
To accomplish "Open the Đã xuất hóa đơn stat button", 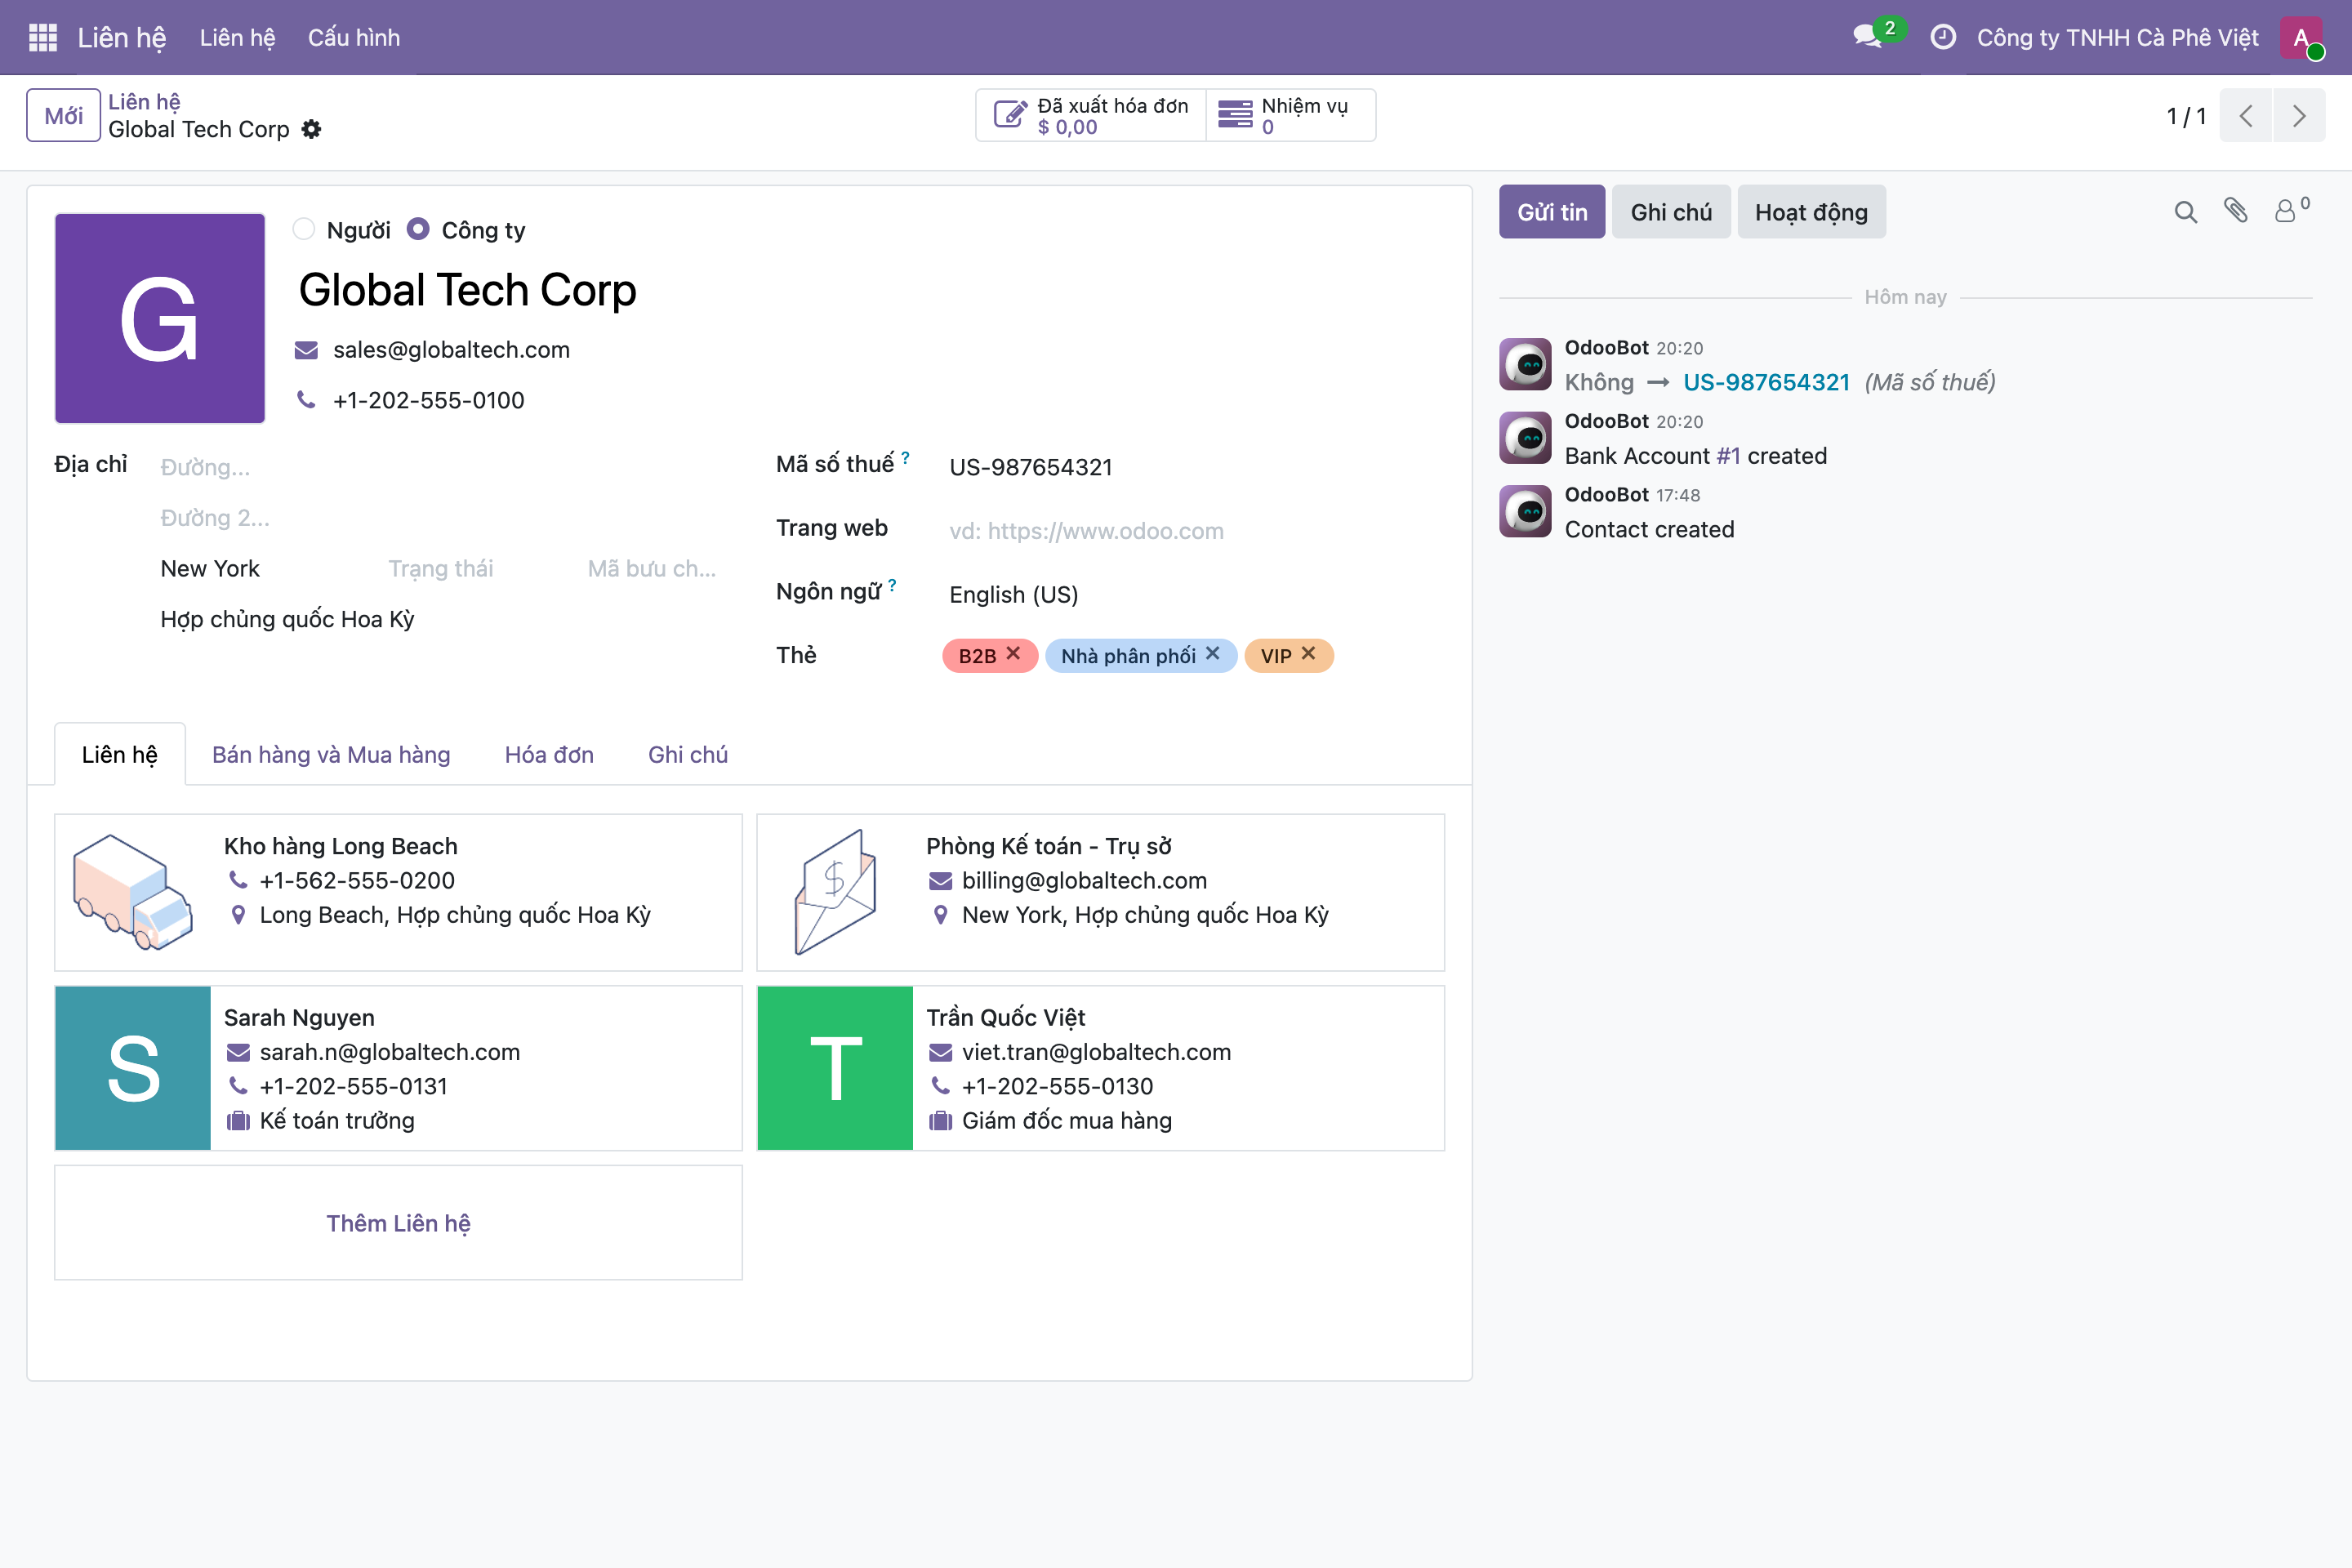I will tap(1091, 116).
